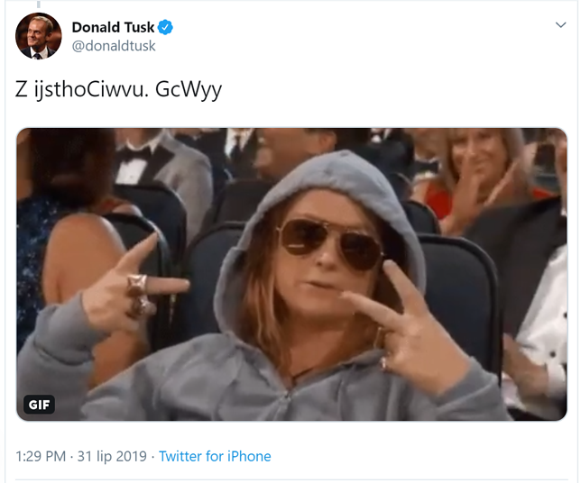Click the blue verified badge
Image resolution: width=581 pixels, height=483 pixels.
point(166,27)
